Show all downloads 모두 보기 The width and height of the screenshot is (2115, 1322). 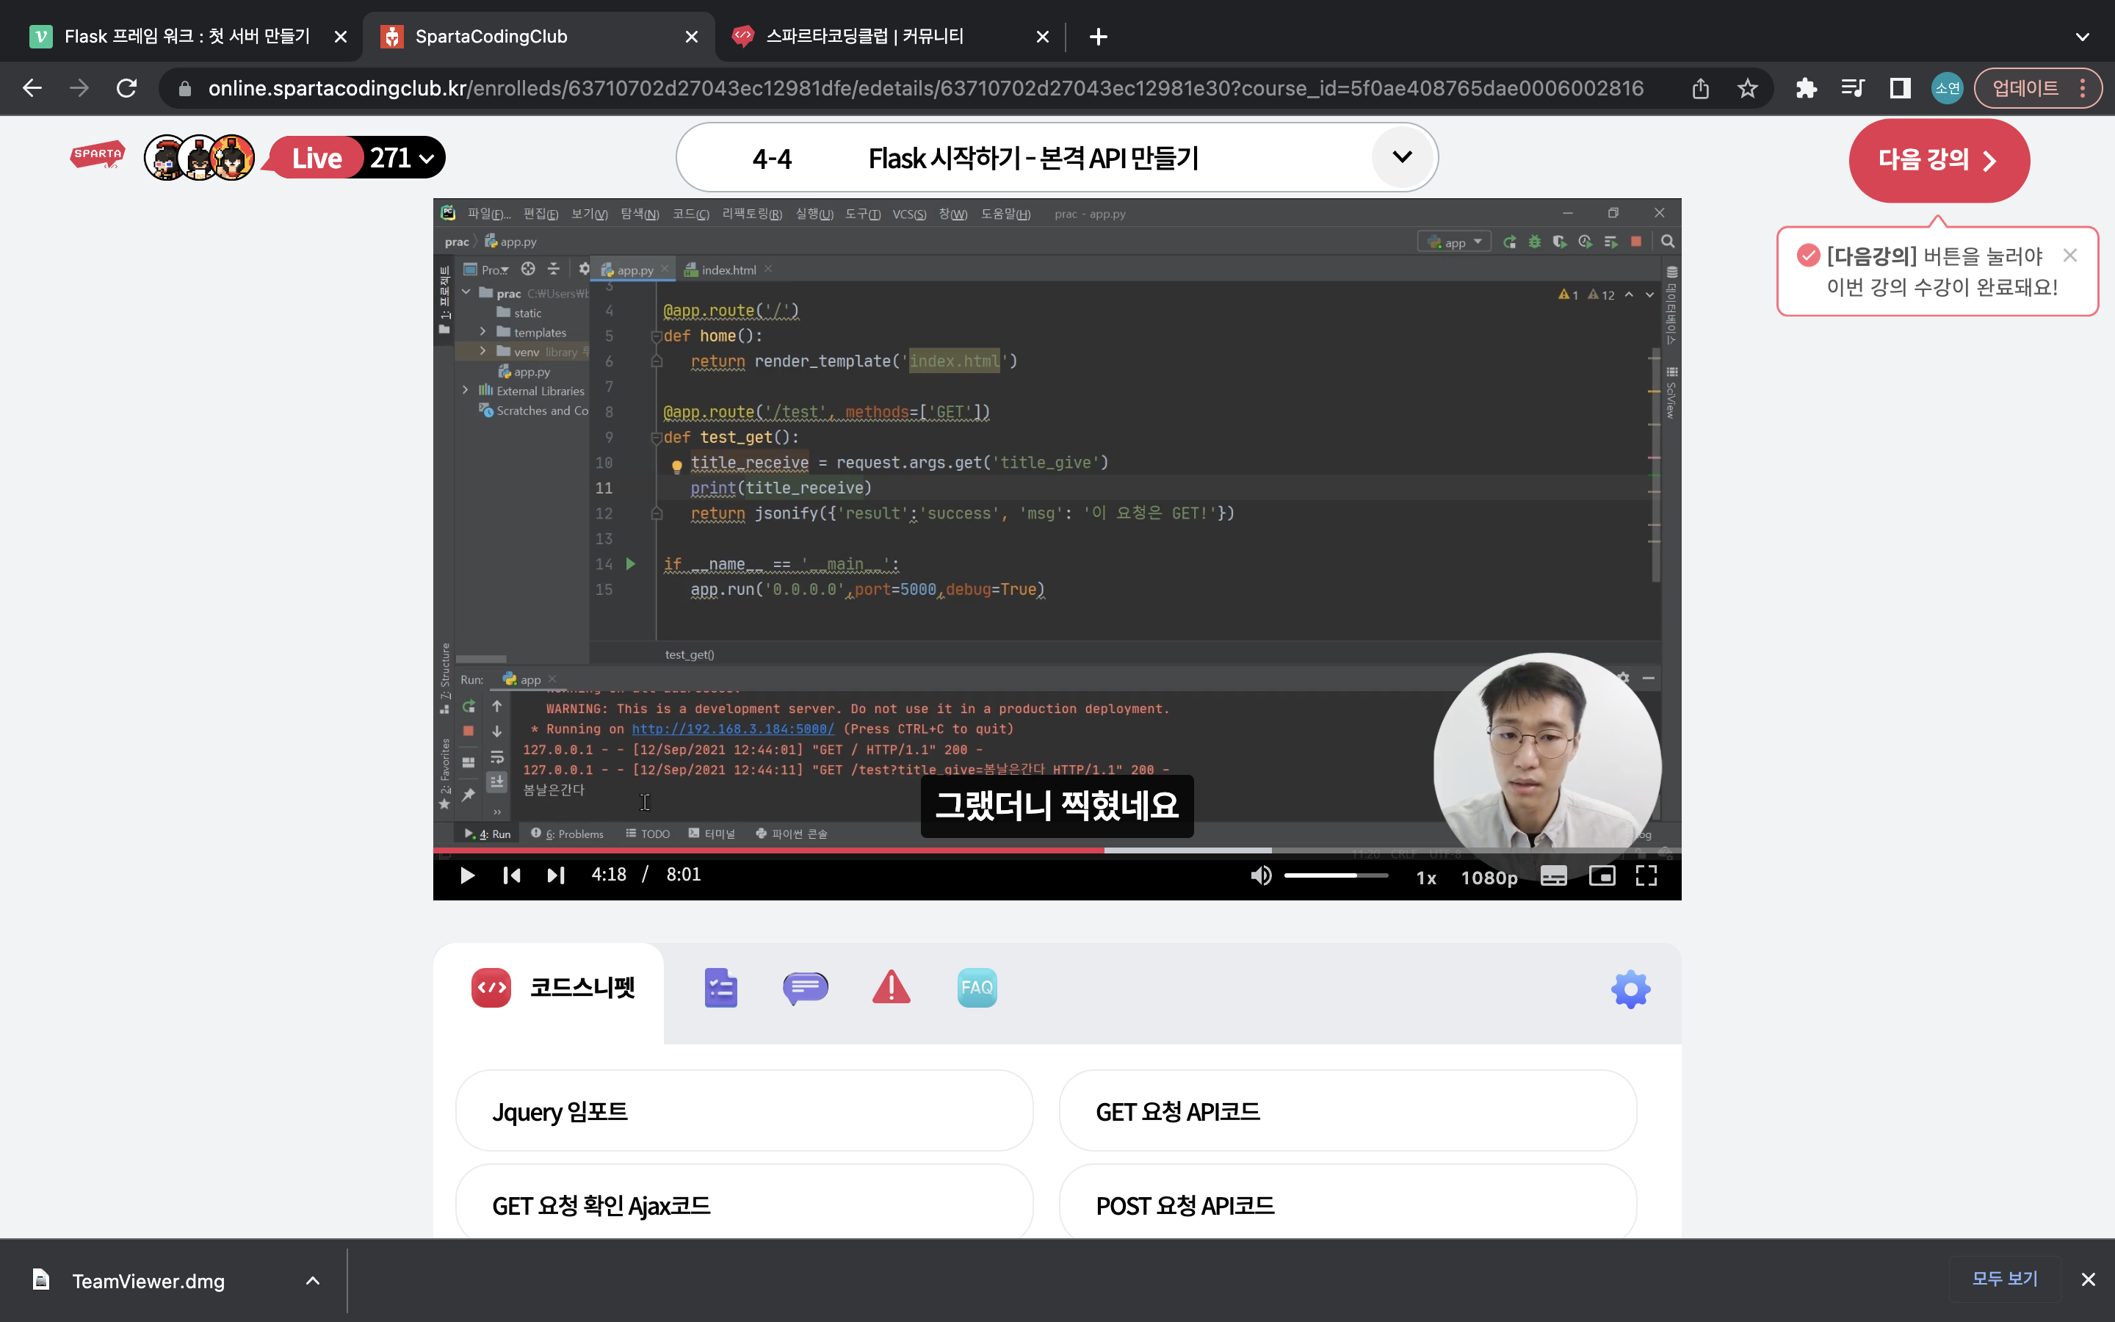click(2005, 1279)
